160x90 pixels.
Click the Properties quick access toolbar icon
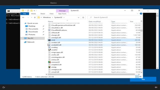click(x=28, y=10)
